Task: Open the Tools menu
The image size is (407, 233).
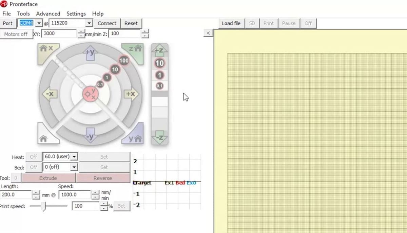Action: coord(23,14)
